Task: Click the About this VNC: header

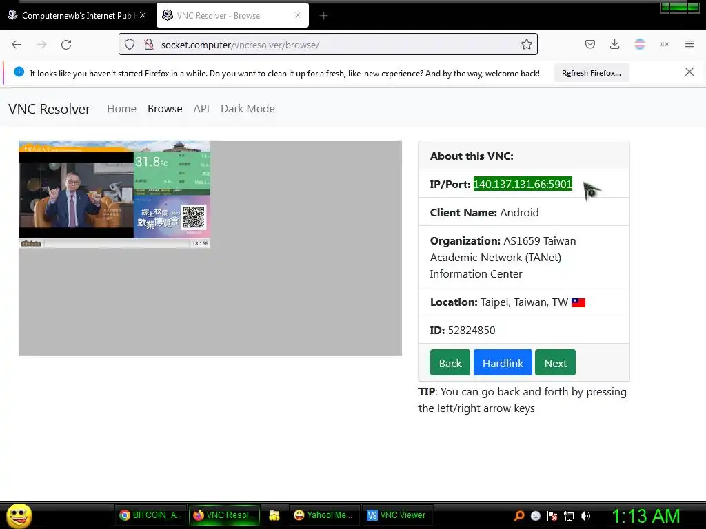Action: (472, 156)
